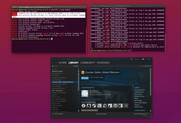Viewport: 181px width, 123px height.
Task: Open the COMMUNITY tab
Action: (88, 63)
